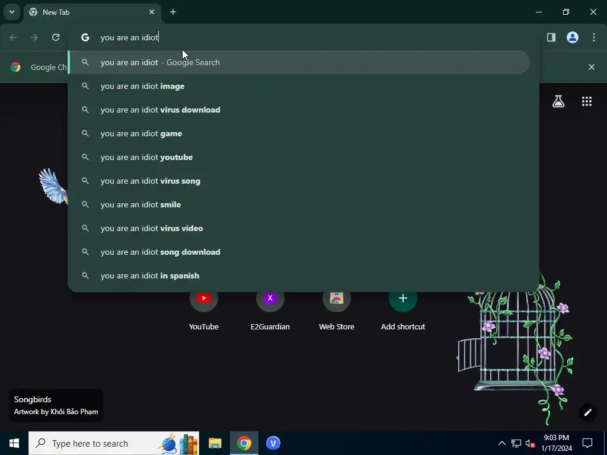Viewport: 607px width, 455px height.
Task: Go forward with the forward arrow
Action: [34, 37]
